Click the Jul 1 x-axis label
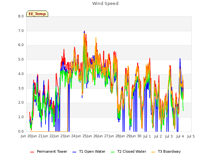 pos(147,136)
